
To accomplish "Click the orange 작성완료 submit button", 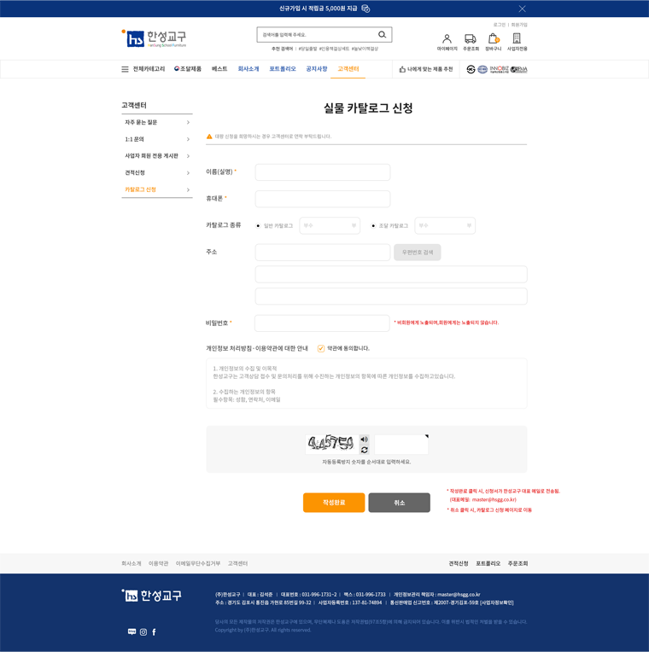I will (334, 503).
